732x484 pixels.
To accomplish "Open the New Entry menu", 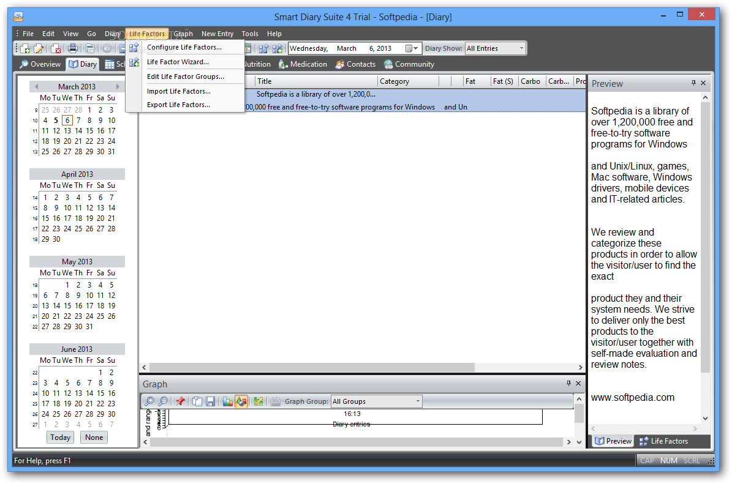I will [217, 34].
